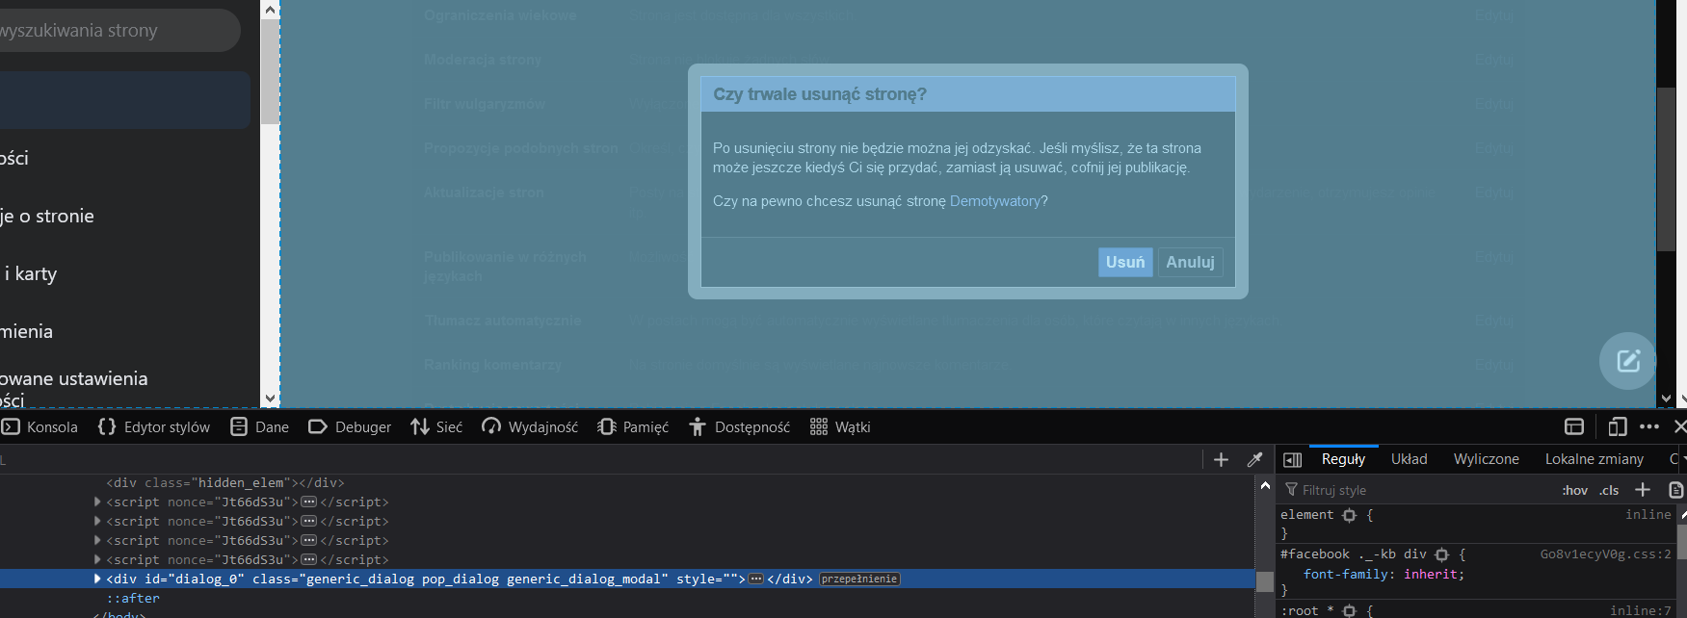This screenshot has height=618, width=1687.
Task: Toggle the .cls class panel
Action: click(x=1609, y=490)
